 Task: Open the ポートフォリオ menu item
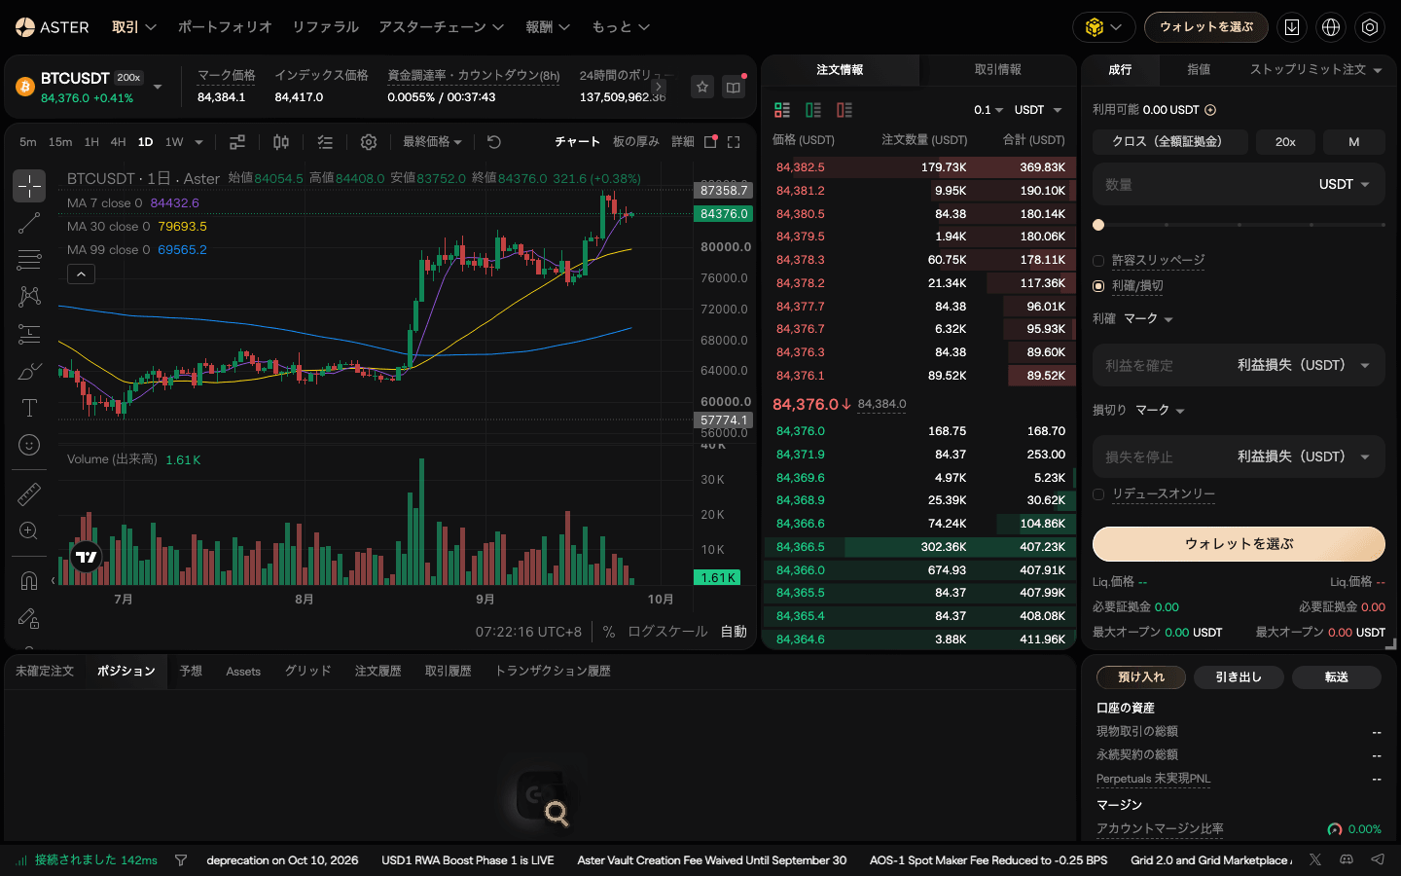[225, 27]
